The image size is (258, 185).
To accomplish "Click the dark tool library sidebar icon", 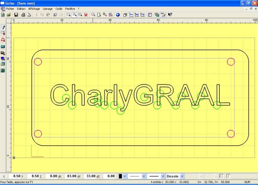I will tap(3, 53).
